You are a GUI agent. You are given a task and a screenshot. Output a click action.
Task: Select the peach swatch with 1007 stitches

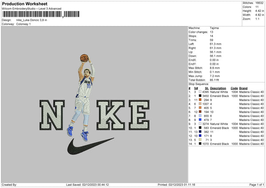point(200,104)
